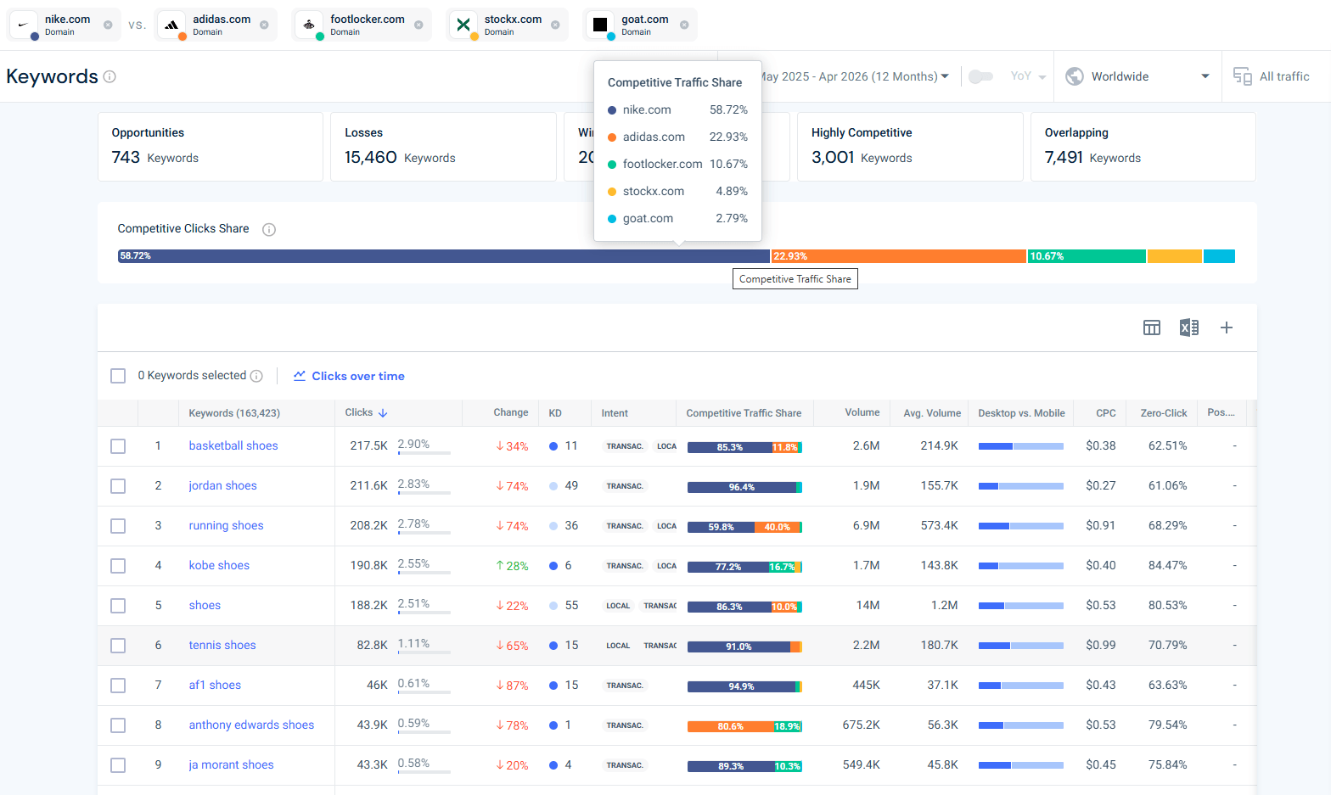Open Competitive Clicks Share info icon
Image resolution: width=1331 pixels, height=795 pixels.
click(269, 229)
